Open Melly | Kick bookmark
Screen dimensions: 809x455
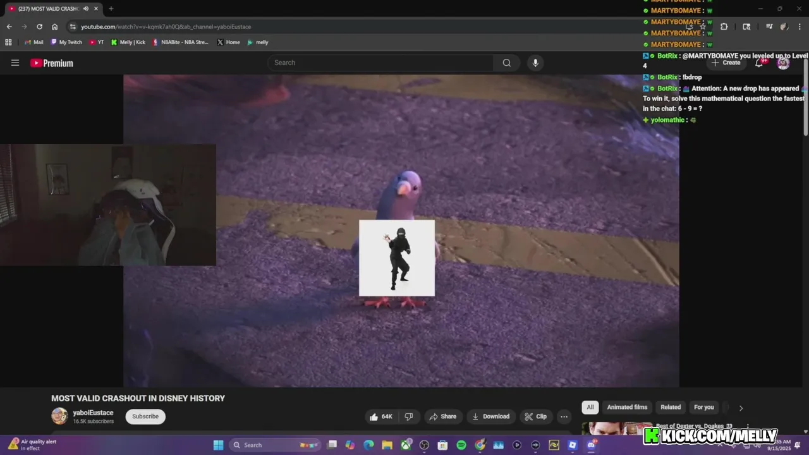coord(128,42)
